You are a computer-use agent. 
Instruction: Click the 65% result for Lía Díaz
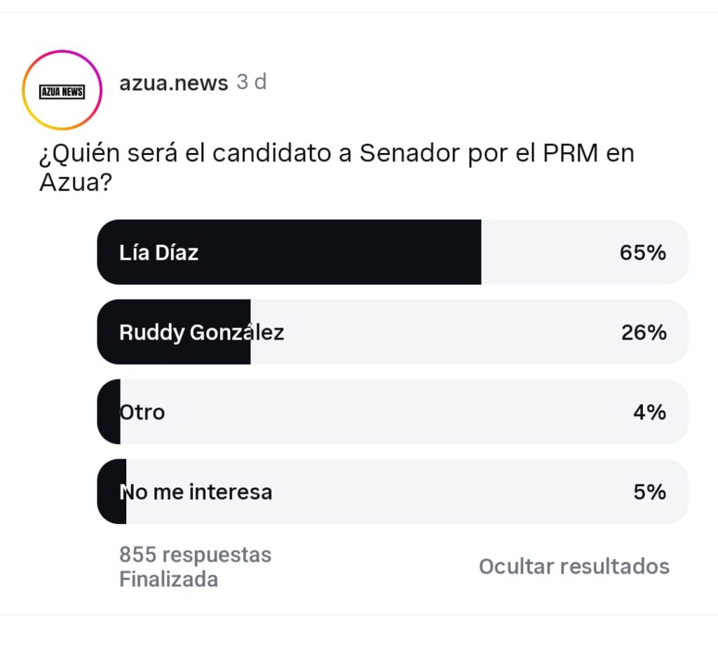642,252
